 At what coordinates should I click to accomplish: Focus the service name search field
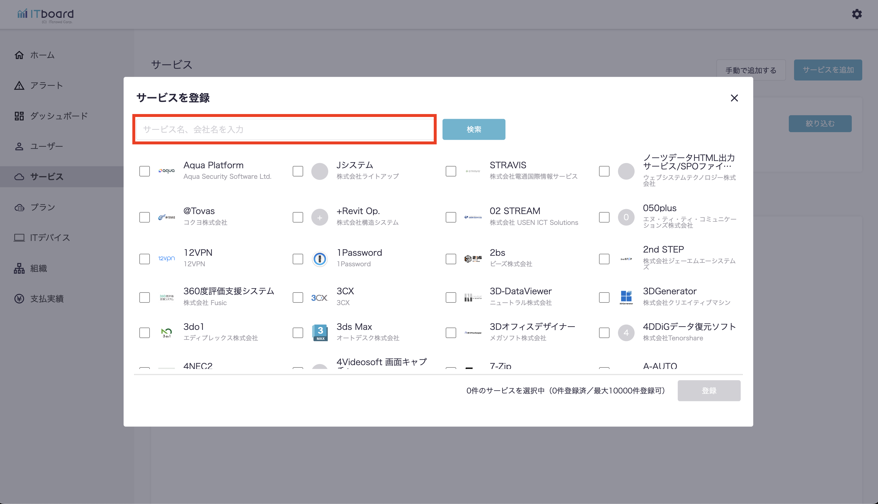point(285,129)
